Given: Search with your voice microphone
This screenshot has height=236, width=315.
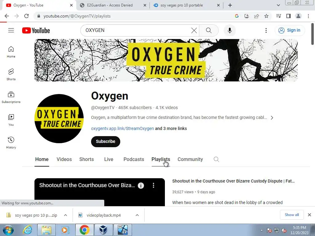Looking at the screenshot, I should tap(230, 30).
